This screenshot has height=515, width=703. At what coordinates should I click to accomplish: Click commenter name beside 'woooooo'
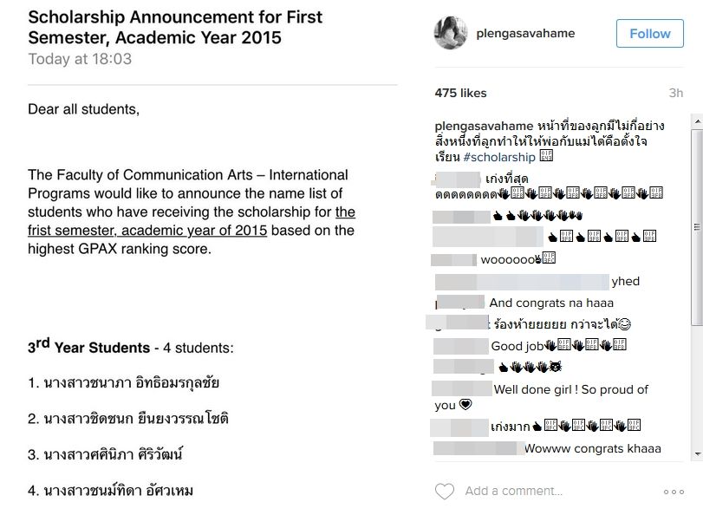tap(453, 260)
